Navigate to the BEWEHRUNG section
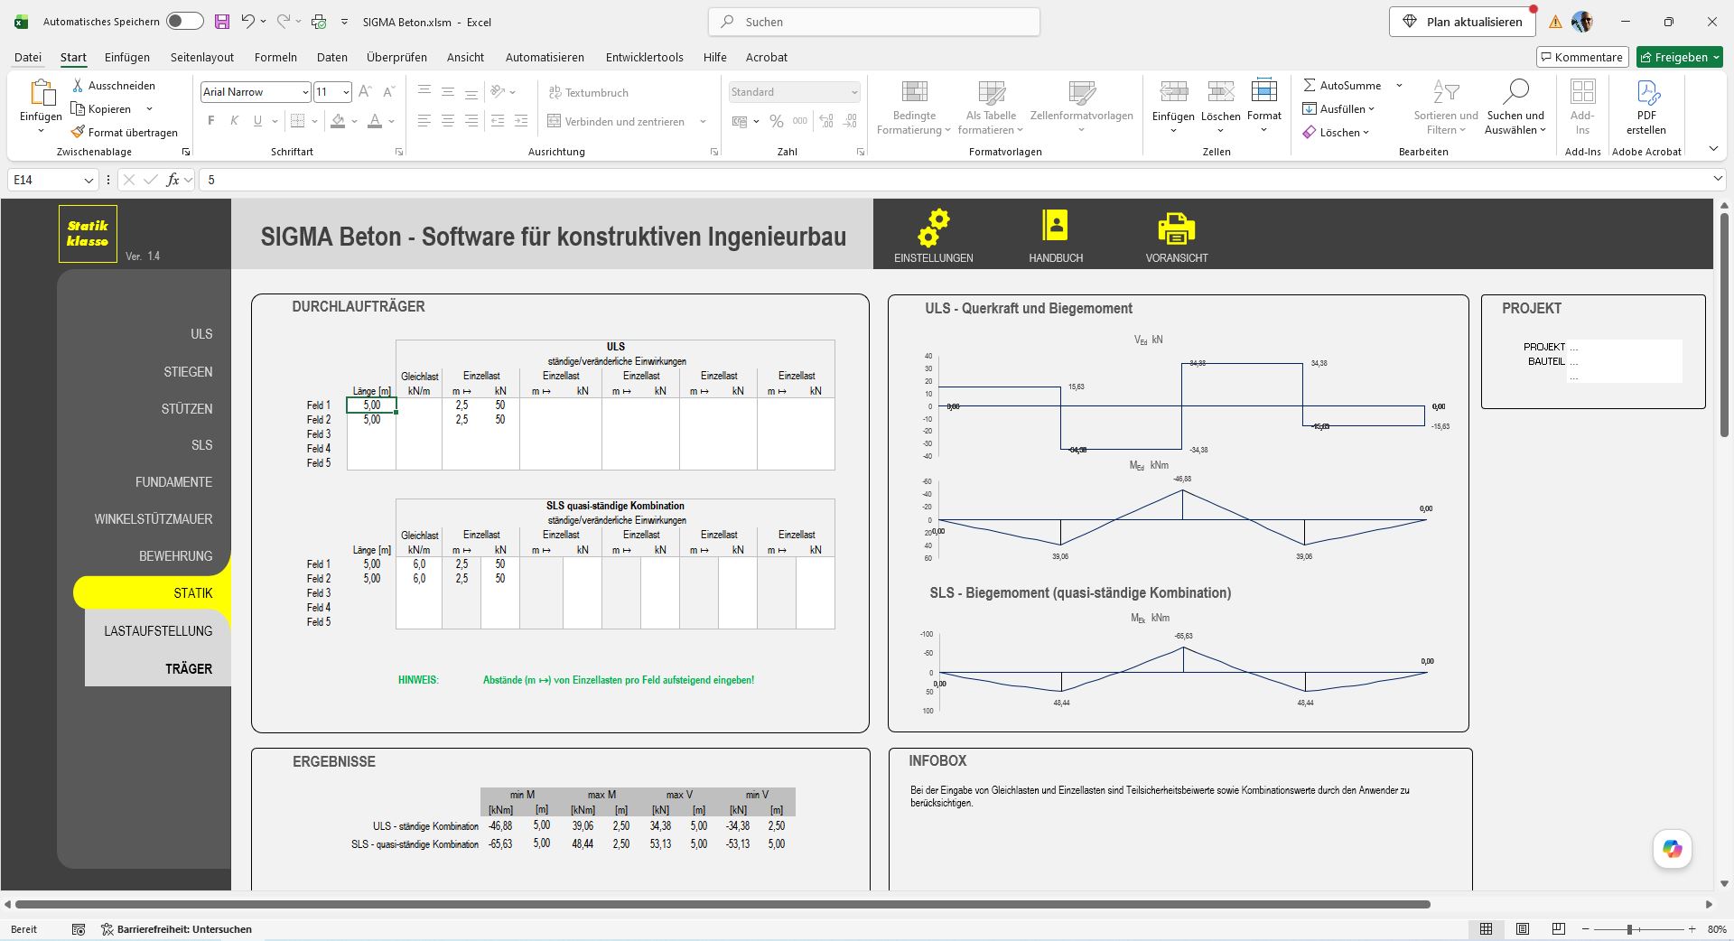 (176, 556)
